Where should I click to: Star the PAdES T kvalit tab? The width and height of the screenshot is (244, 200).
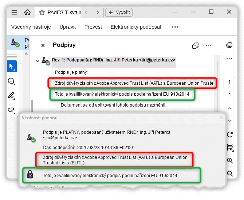[42, 12]
